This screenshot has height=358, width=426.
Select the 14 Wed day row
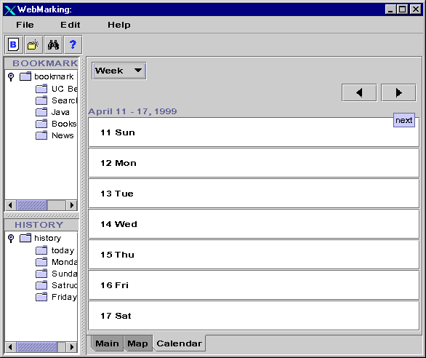(254, 224)
